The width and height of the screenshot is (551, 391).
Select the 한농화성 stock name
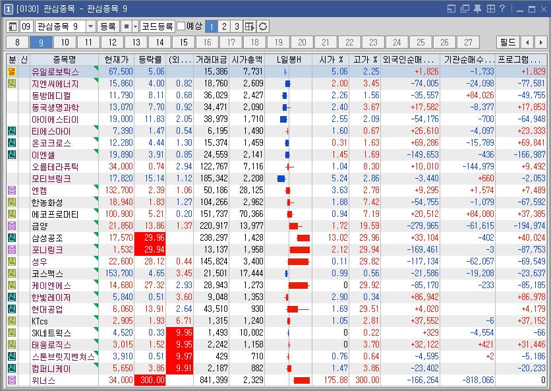click(x=47, y=202)
